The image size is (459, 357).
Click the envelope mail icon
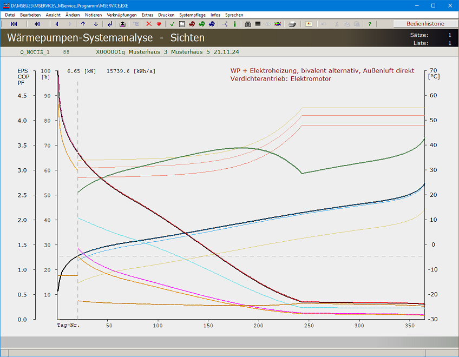(x=309, y=24)
